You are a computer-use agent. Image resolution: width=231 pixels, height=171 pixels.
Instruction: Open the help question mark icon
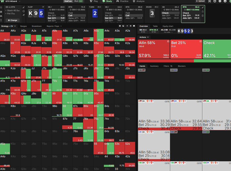tap(215, 1)
